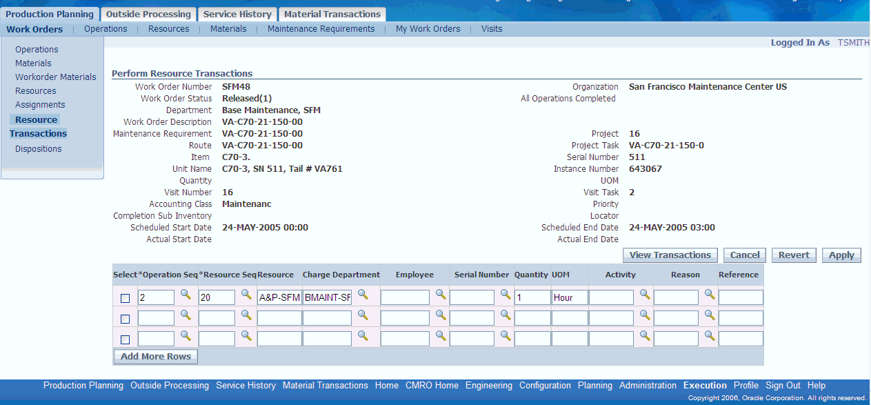Click the Help footer link
This screenshot has width=871, height=405.
tap(817, 386)
